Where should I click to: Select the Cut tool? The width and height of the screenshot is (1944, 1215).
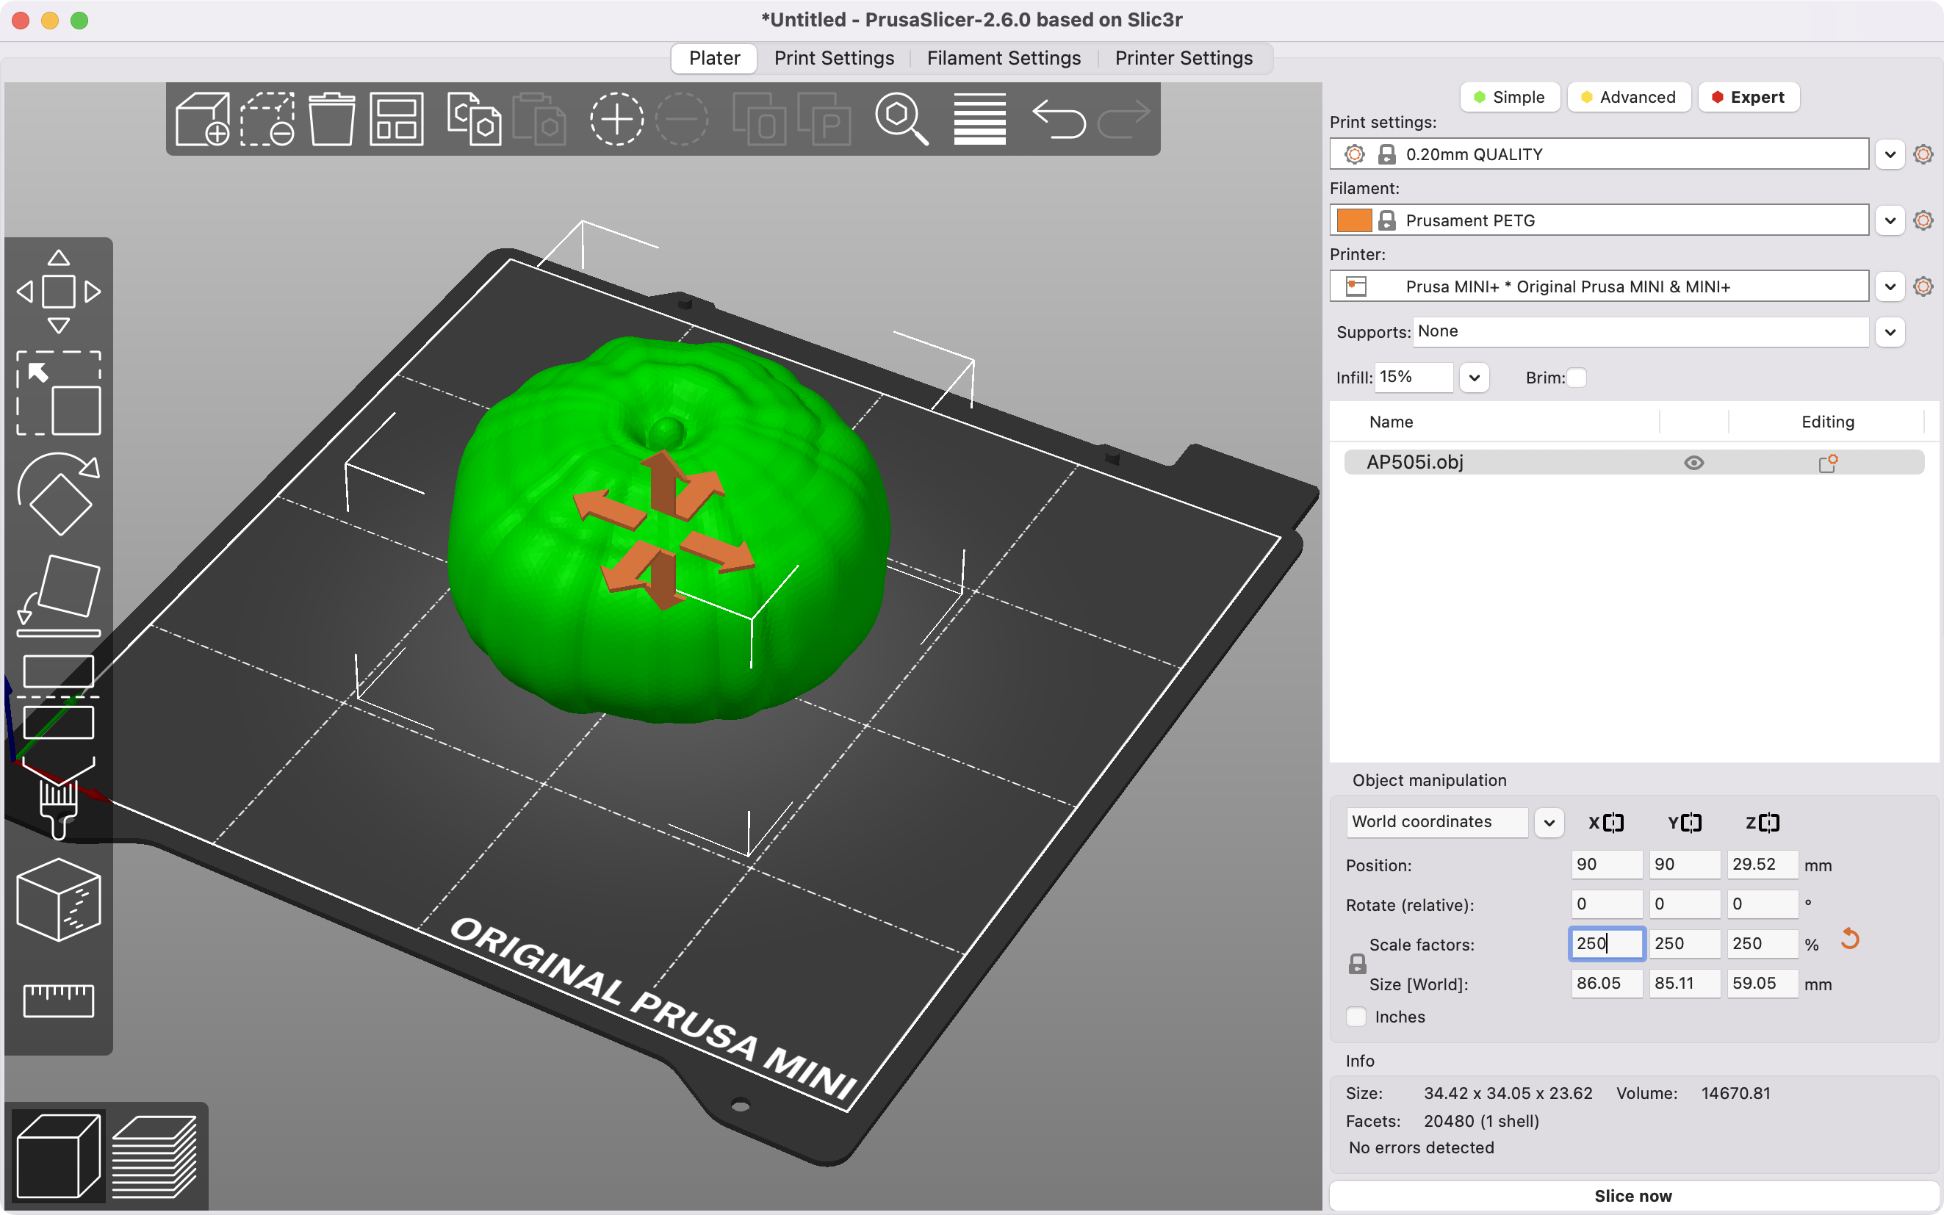point(59,696)
